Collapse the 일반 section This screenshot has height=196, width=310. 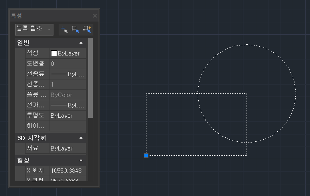click(81, 43)
